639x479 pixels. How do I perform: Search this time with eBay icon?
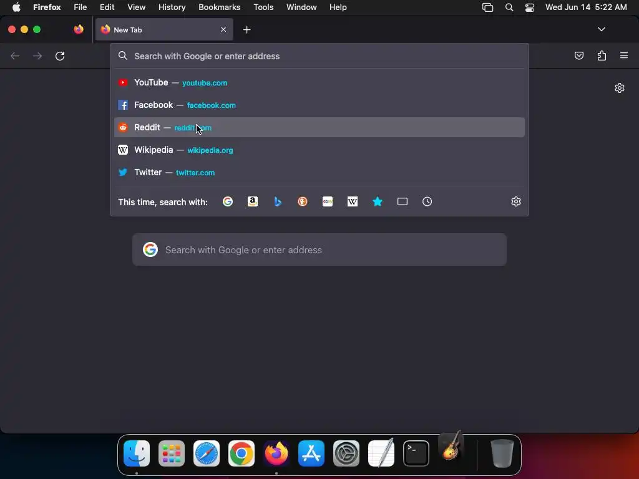coord(328,201)
